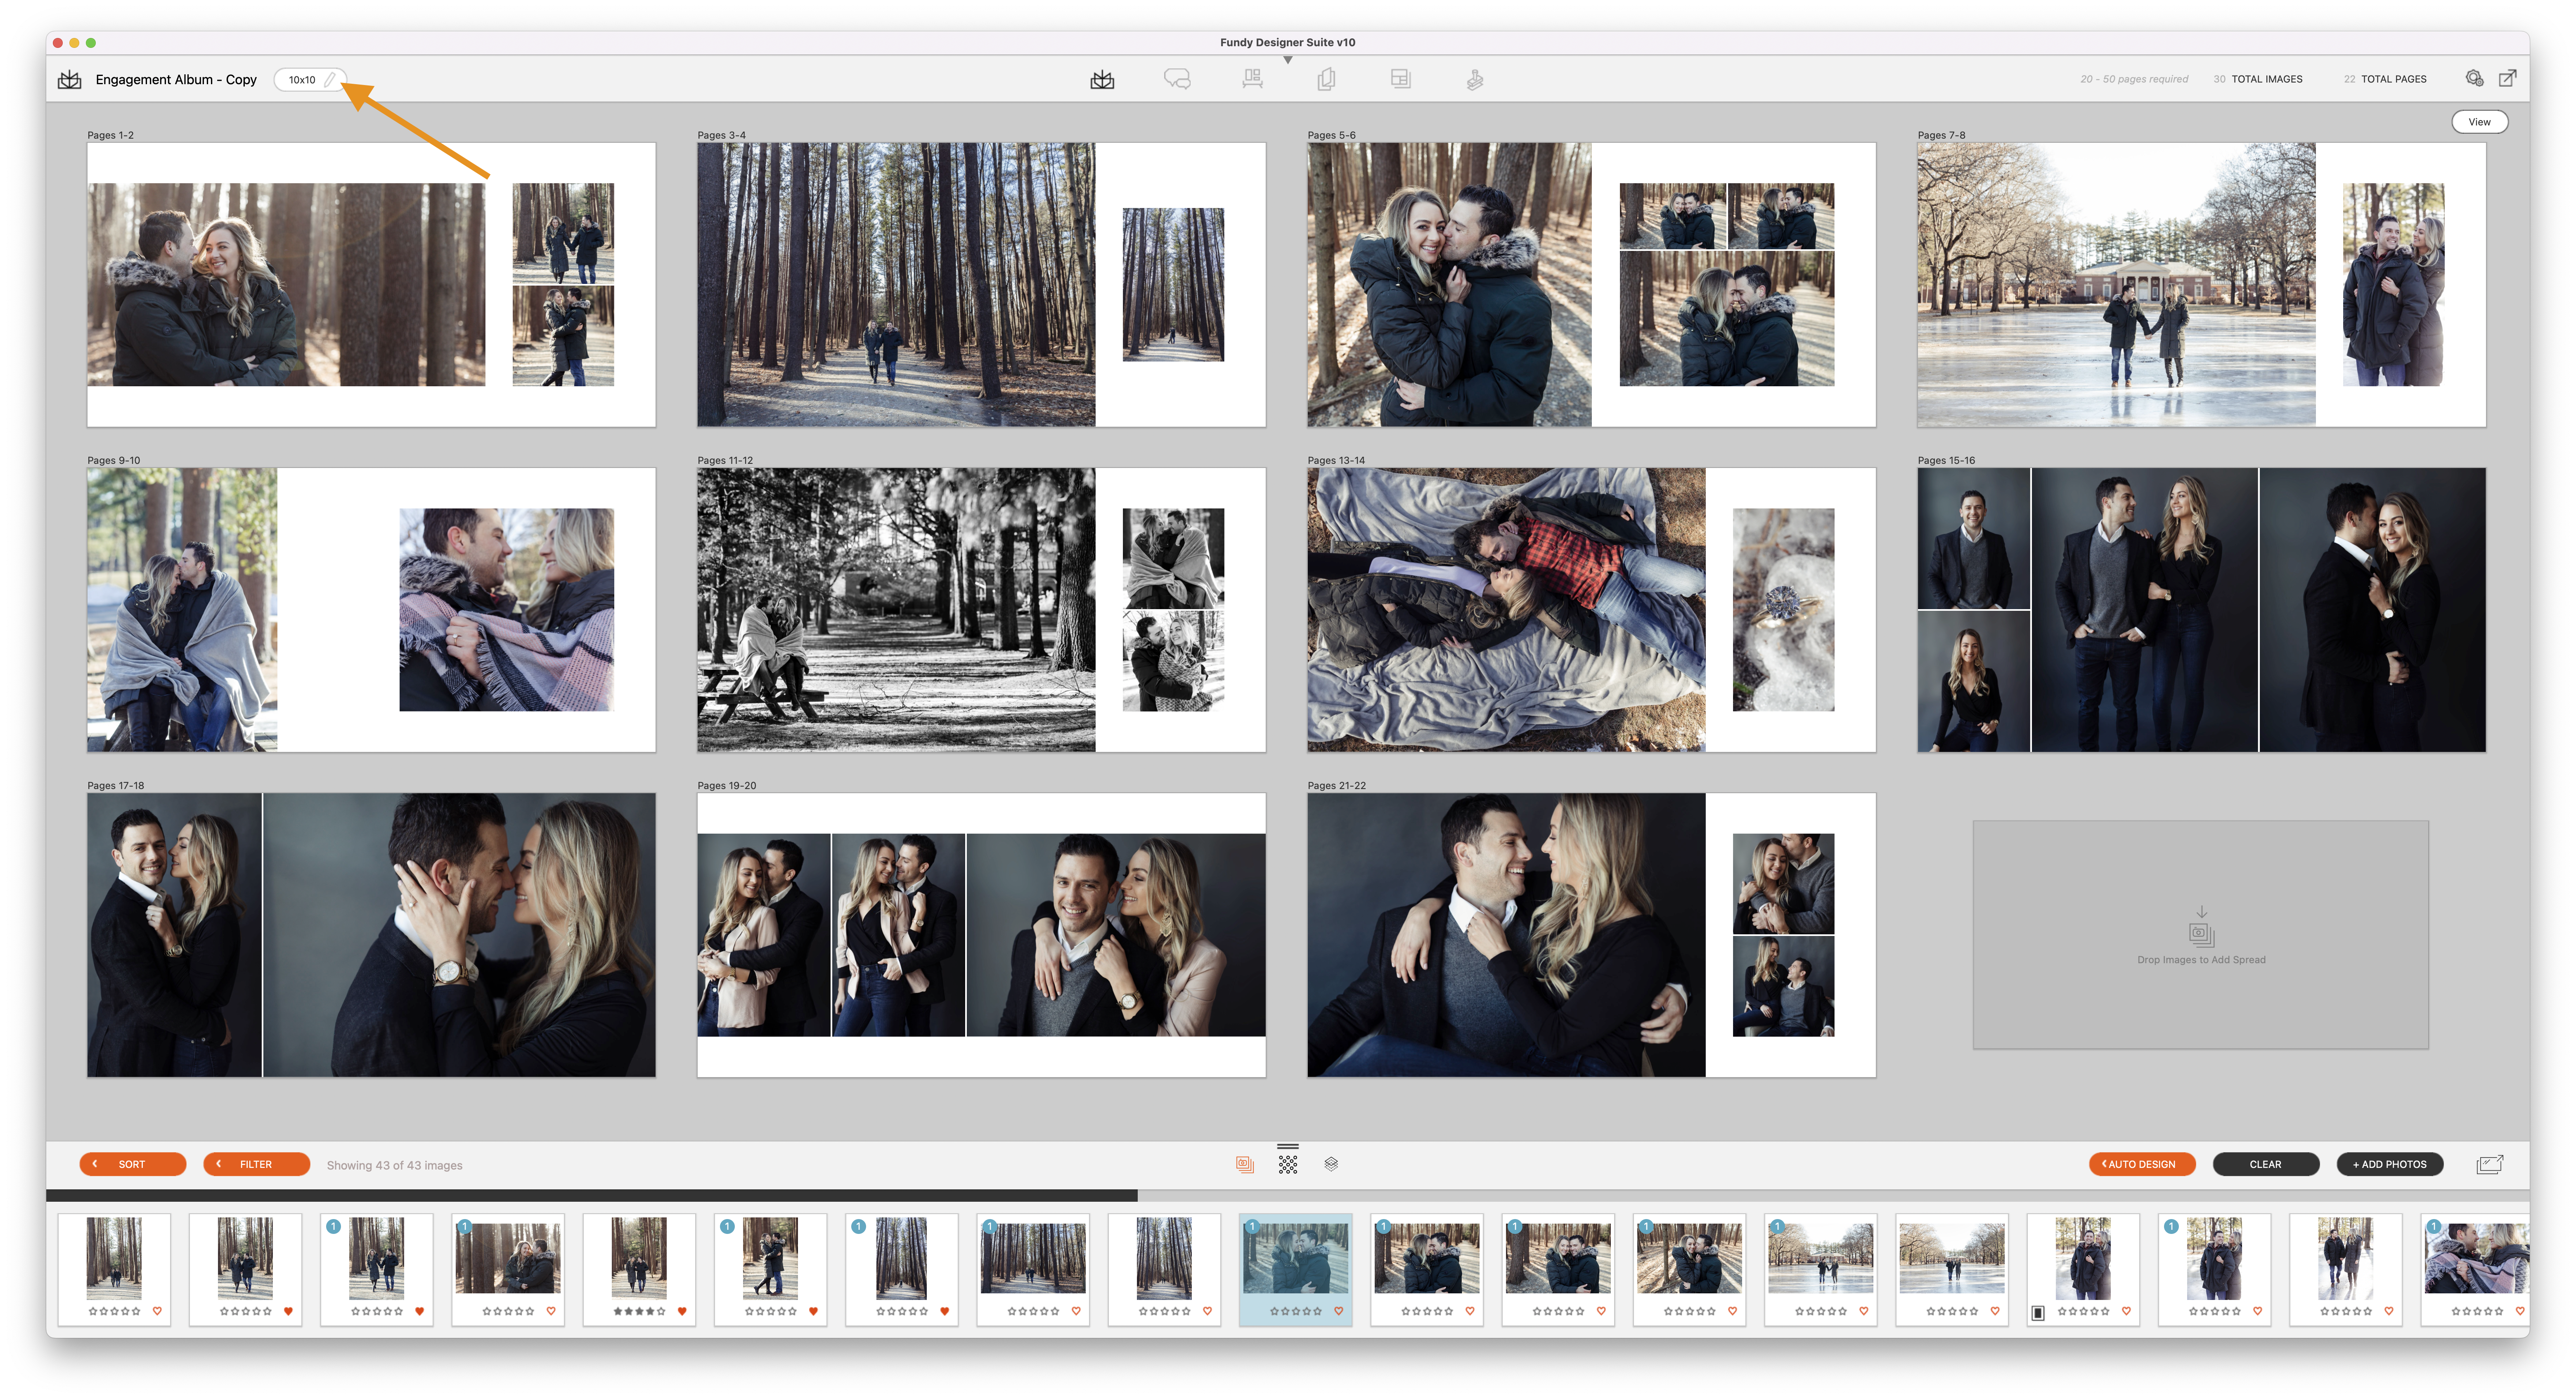The height and width of the screenshot is (1399, 2576).
Task: Open the Card Designer icon
Action: point(1326,79)
